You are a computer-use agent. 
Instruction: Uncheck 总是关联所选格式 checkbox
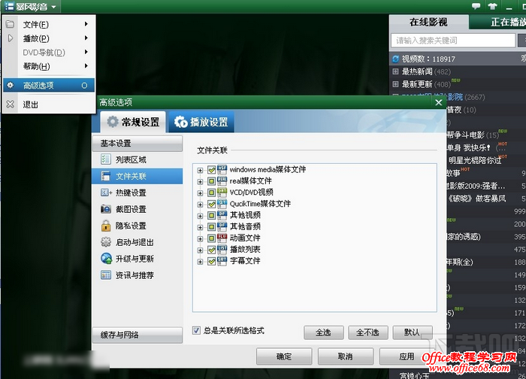196,330
